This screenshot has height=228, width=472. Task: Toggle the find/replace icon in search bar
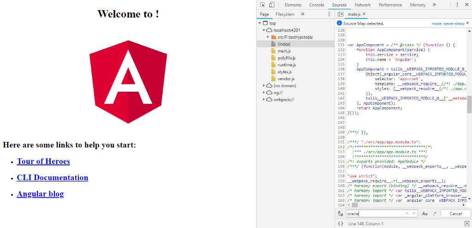tap(341, 214)
